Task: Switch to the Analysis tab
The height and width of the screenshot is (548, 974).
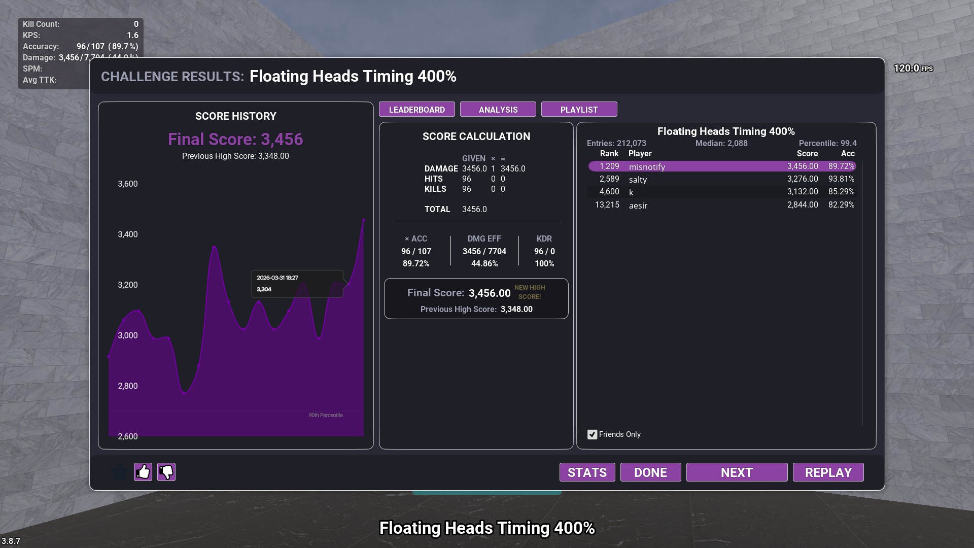Action: (498, 110)
